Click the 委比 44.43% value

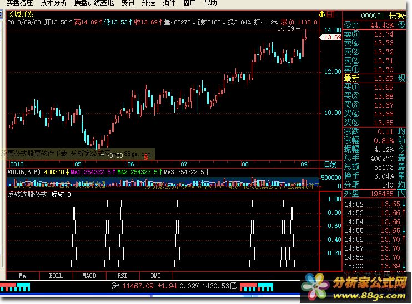[382, 26]
